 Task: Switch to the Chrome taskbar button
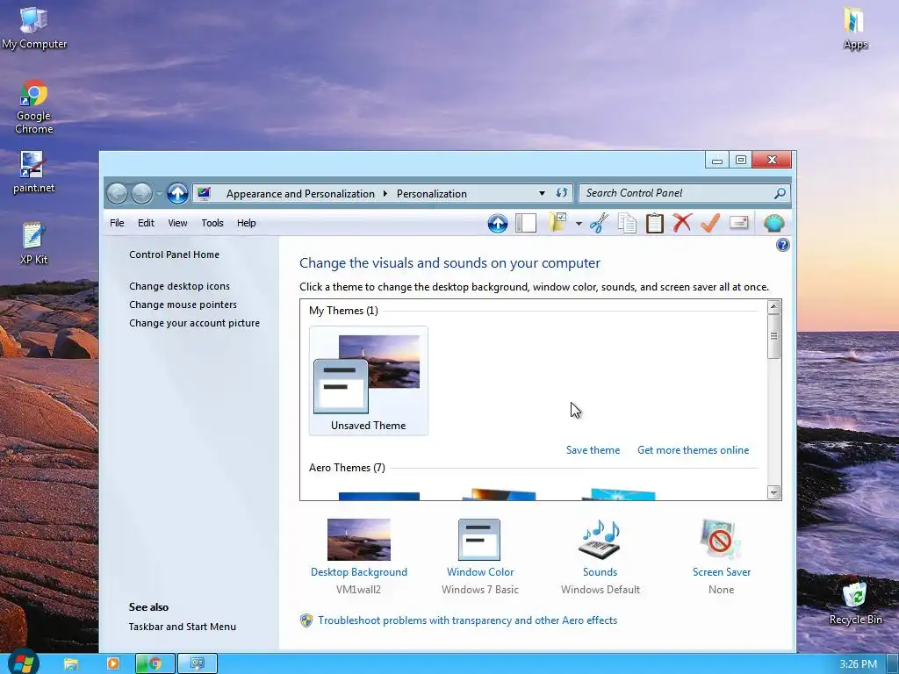155,663
